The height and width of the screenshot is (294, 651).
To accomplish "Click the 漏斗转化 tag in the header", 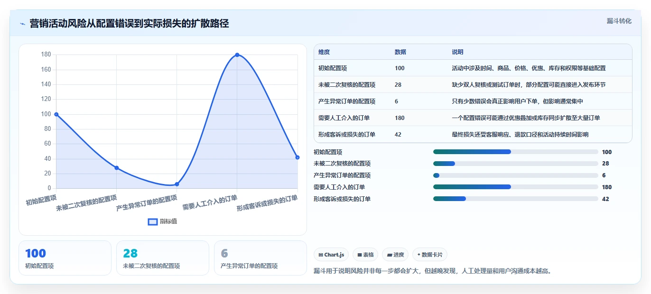I will [619, 21].
